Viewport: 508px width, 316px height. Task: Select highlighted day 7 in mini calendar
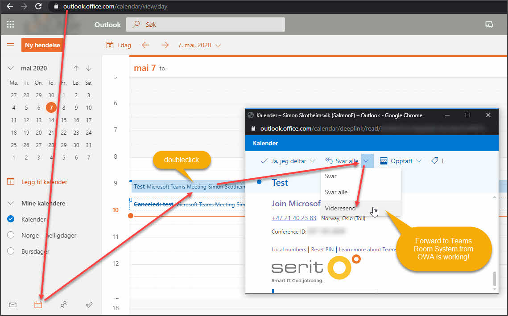[x=51, y=107]
